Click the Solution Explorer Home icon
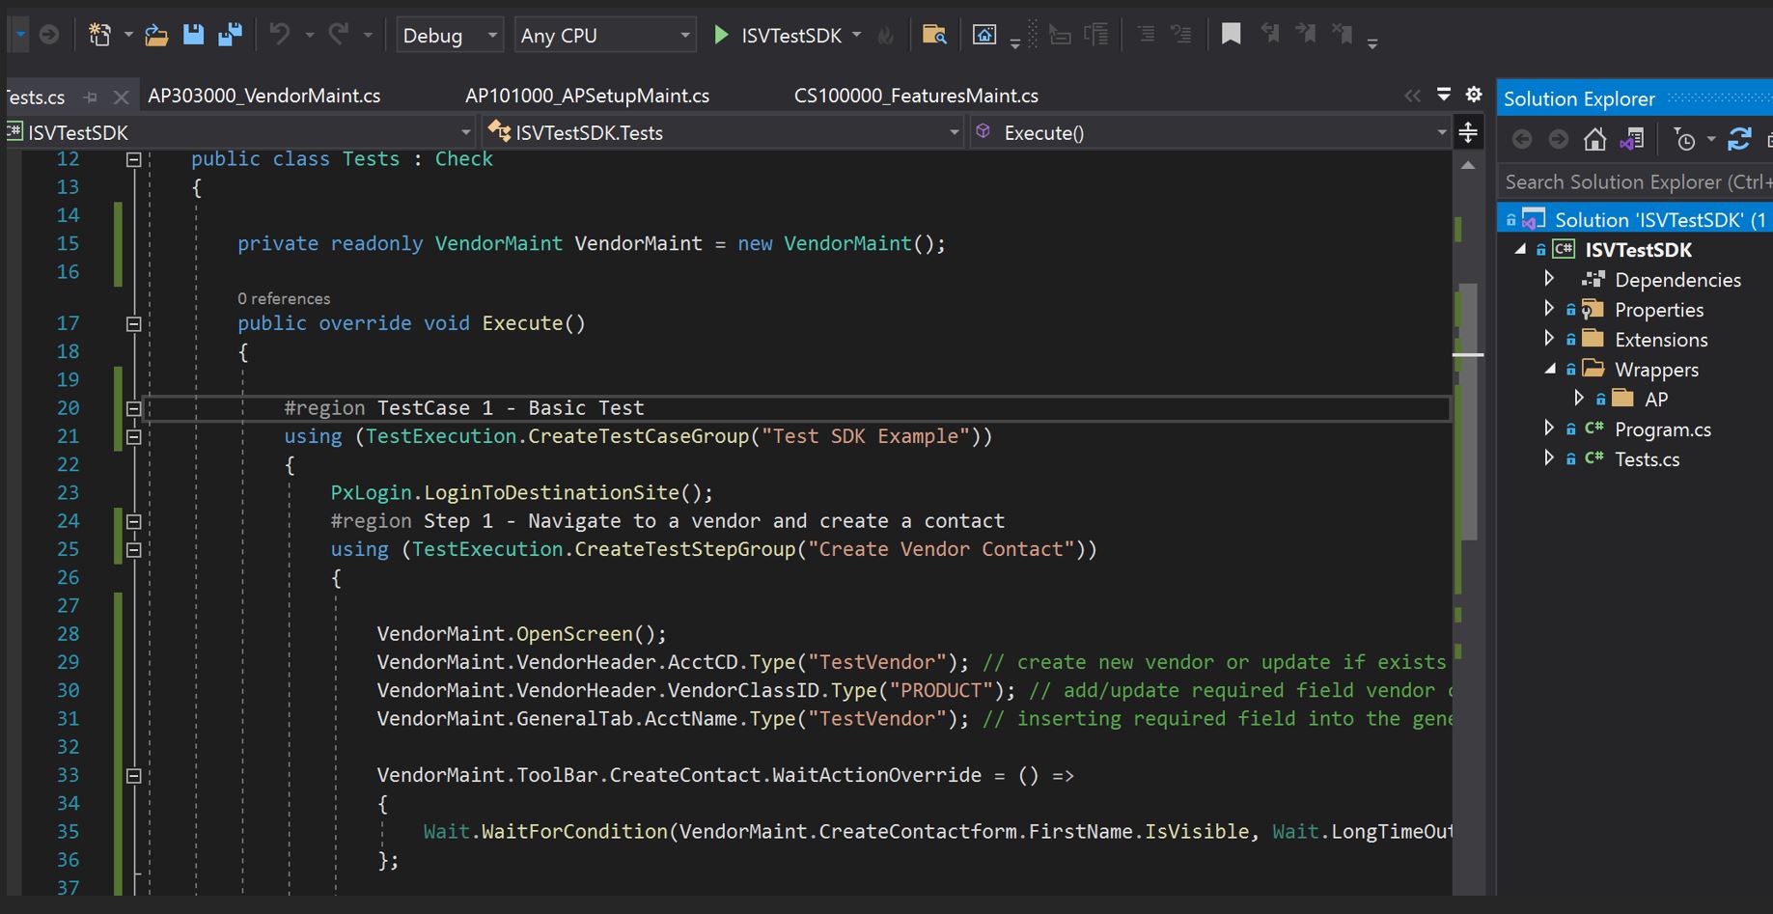The image size is (1773, 914). pyautogui.click(x=1594, y=140)
